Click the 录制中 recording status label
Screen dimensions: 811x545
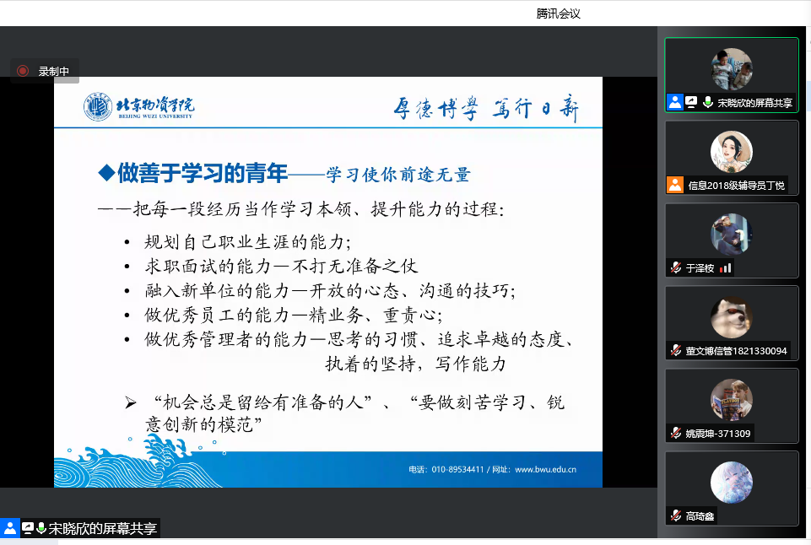(x=54, y=72)
